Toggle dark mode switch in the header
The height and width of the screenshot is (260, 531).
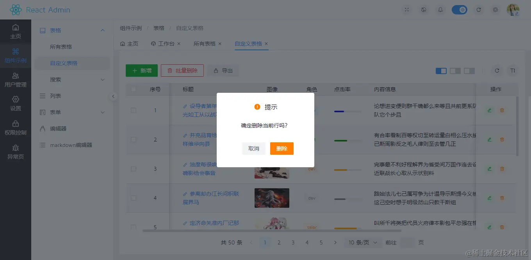(460, 9)
